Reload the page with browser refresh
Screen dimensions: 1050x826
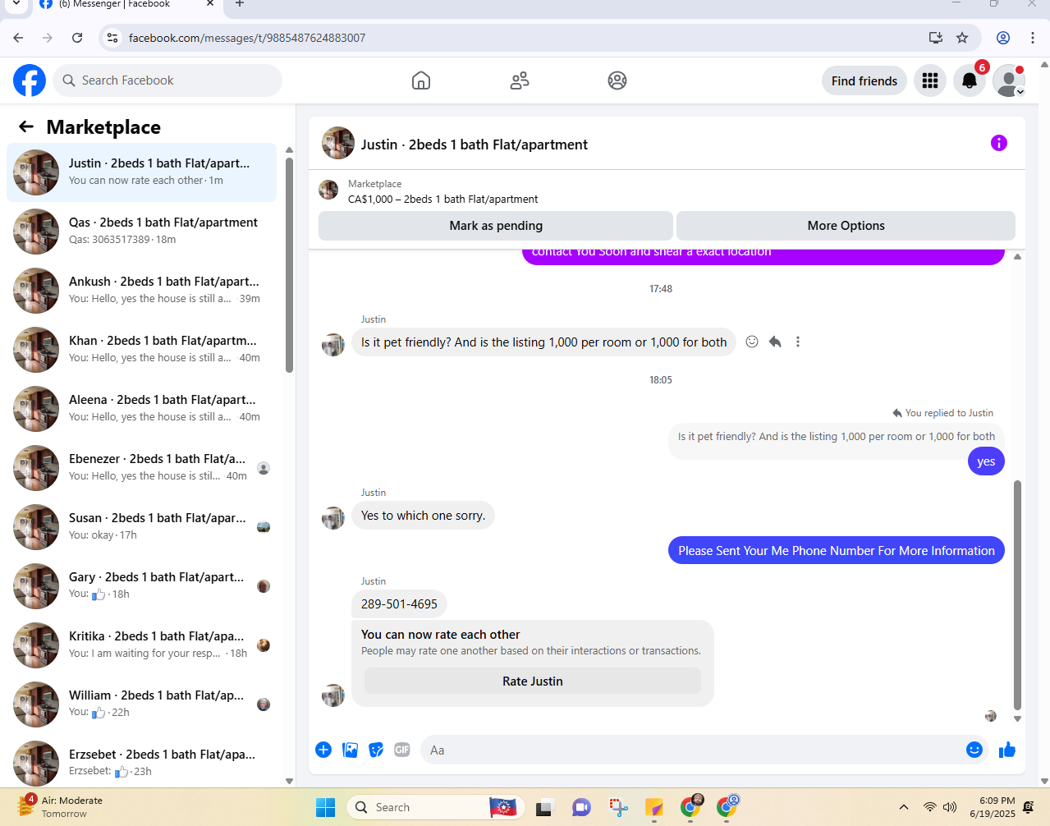[x=77, y=38]
